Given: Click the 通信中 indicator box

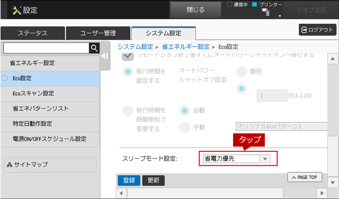Looking at the screenshot, I should point(229,4).
